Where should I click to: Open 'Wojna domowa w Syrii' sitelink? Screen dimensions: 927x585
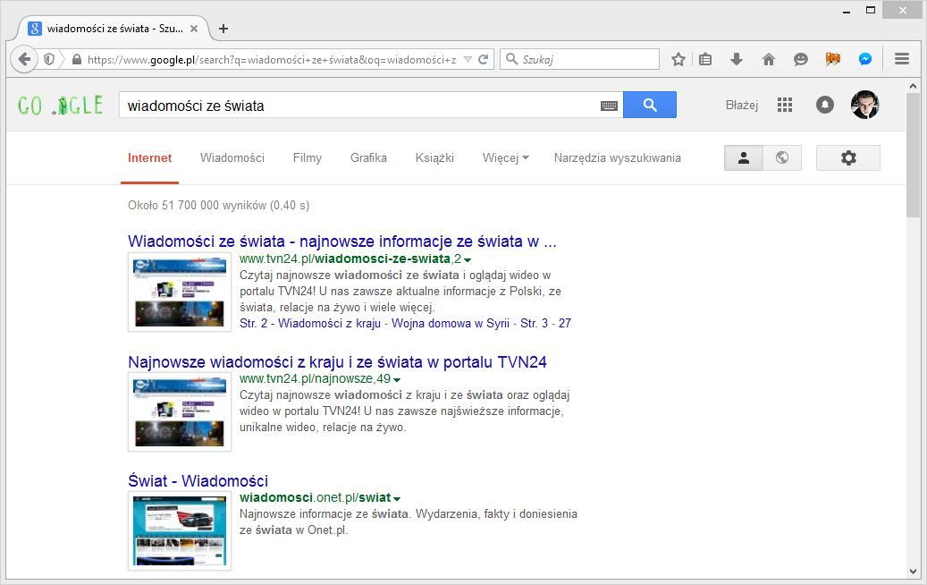[x=451, y=324]
